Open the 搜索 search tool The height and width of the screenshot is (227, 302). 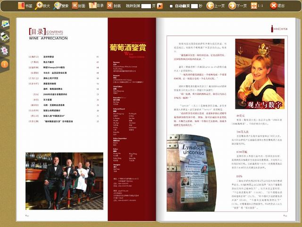(61, 6)
